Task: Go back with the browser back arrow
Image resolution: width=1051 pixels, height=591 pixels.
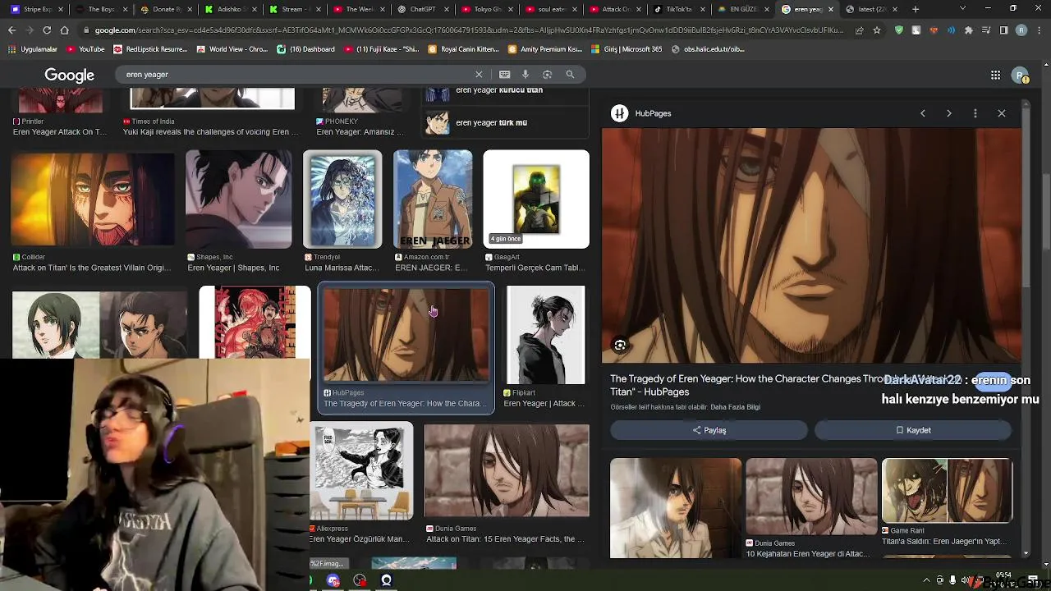Action: pyautogui.click(x=11, y=30)
